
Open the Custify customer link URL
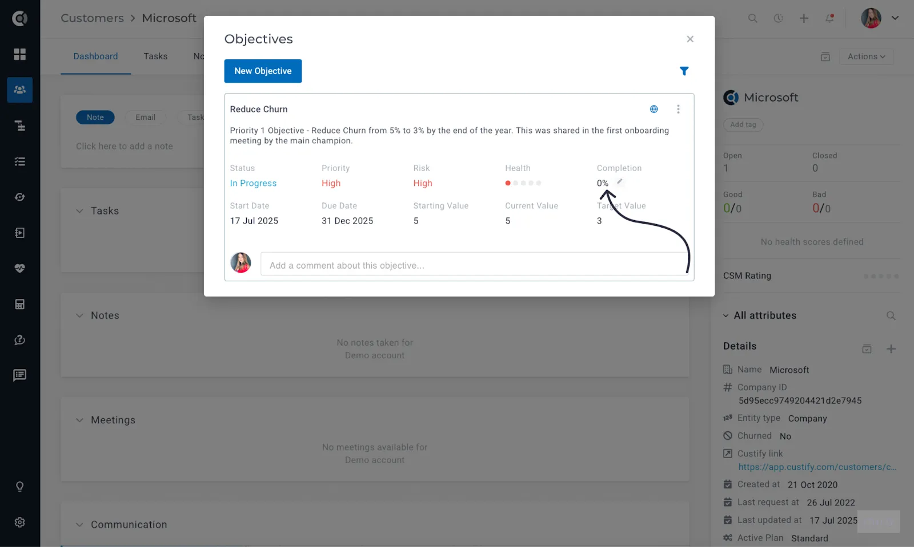(x=817, y=467)
